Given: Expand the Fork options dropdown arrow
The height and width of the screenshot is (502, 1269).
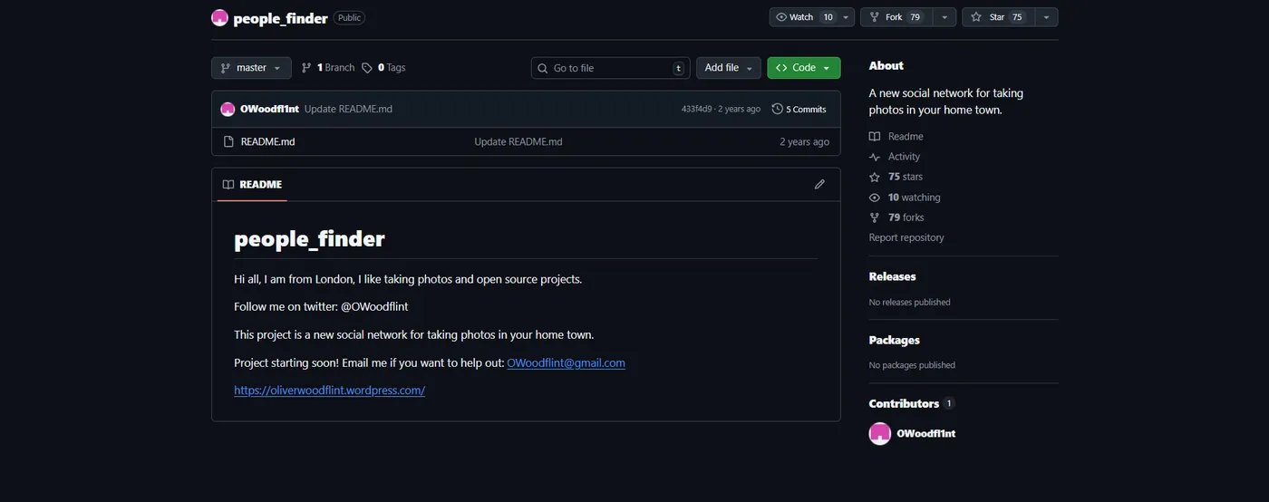Looking at the screenshot, I should point(944,17).
